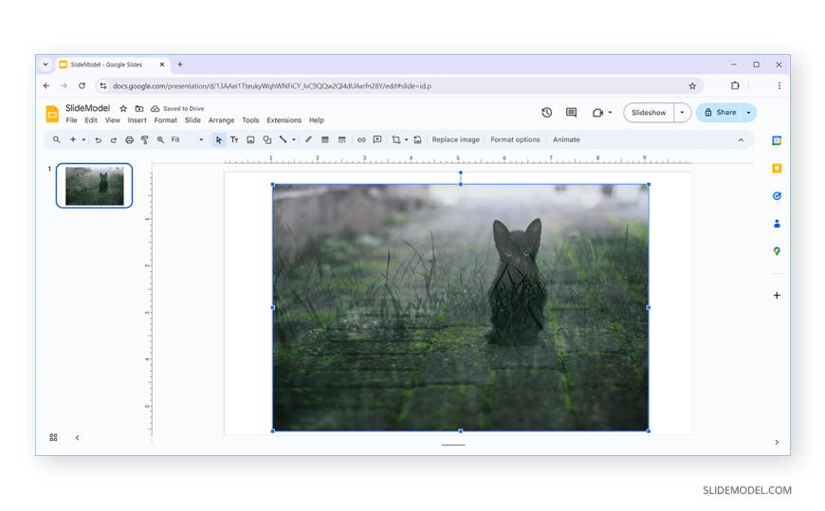The width and height of the screenshot is (825, 511).
Task: Click Replace image button
Action: (455, 140)
